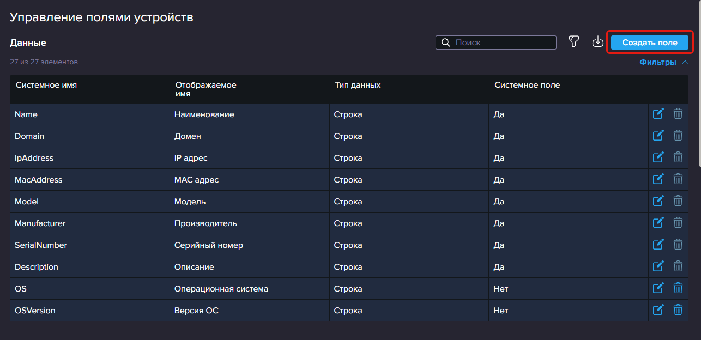Click into the Поиск search box
The width and height of the screenshot is (701, 340).
coord(501,42)
